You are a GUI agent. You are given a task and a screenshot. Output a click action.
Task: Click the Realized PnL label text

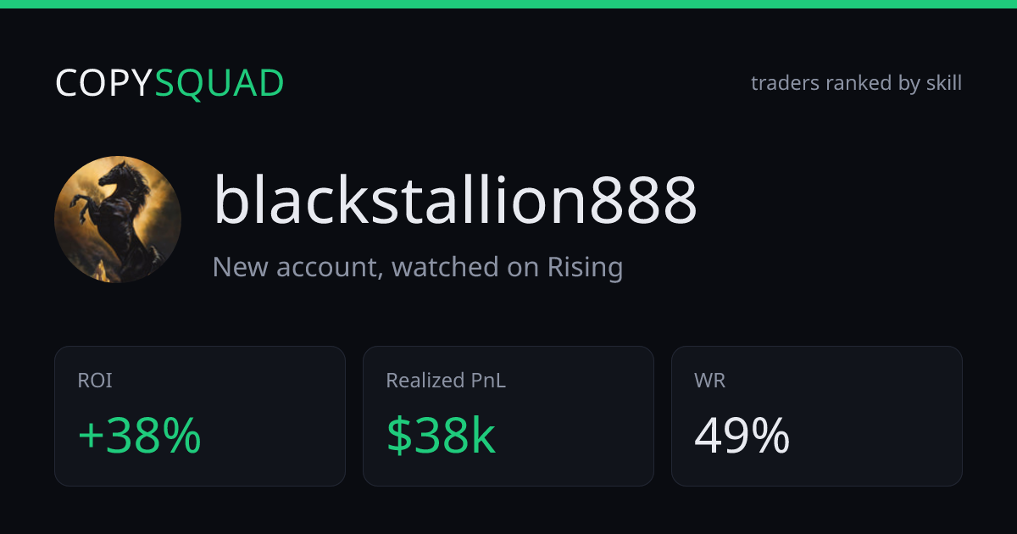446,381
